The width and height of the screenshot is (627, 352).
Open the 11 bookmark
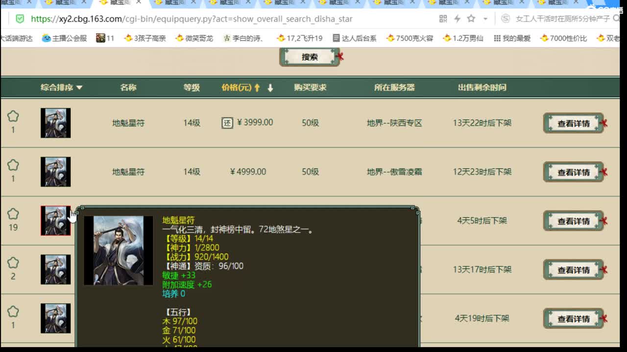pyautogui.click(x=105, y=38)
